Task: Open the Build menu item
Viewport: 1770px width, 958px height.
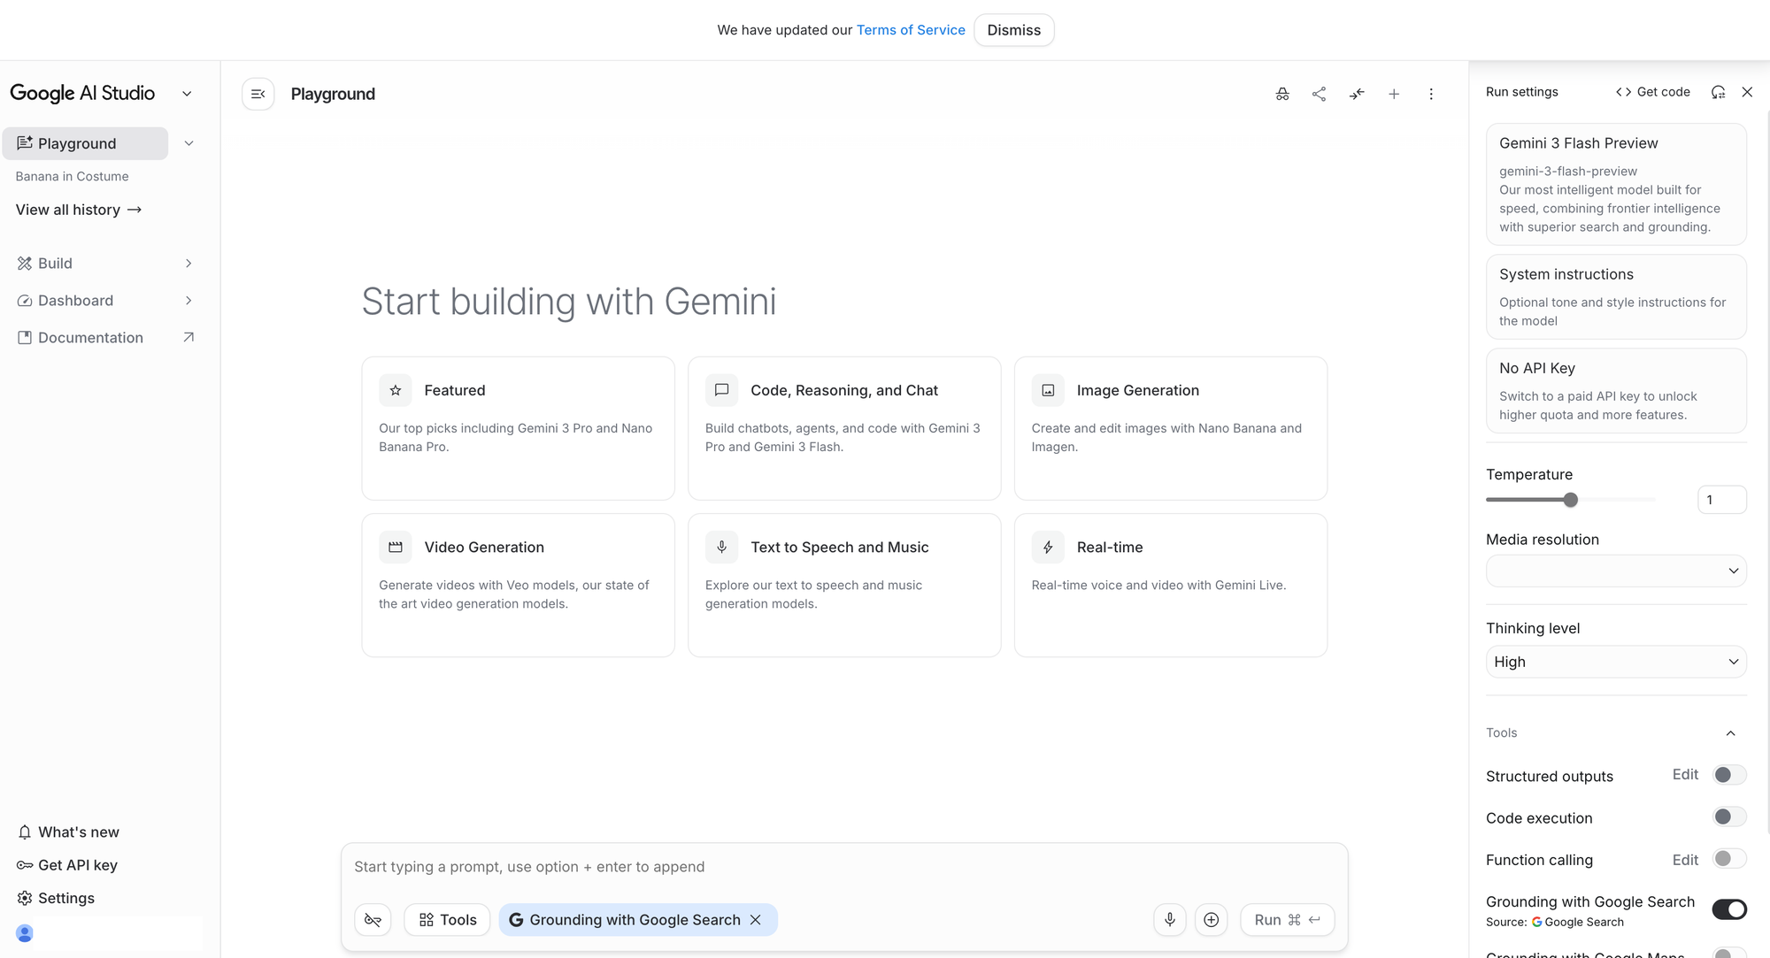Action: 55,264
